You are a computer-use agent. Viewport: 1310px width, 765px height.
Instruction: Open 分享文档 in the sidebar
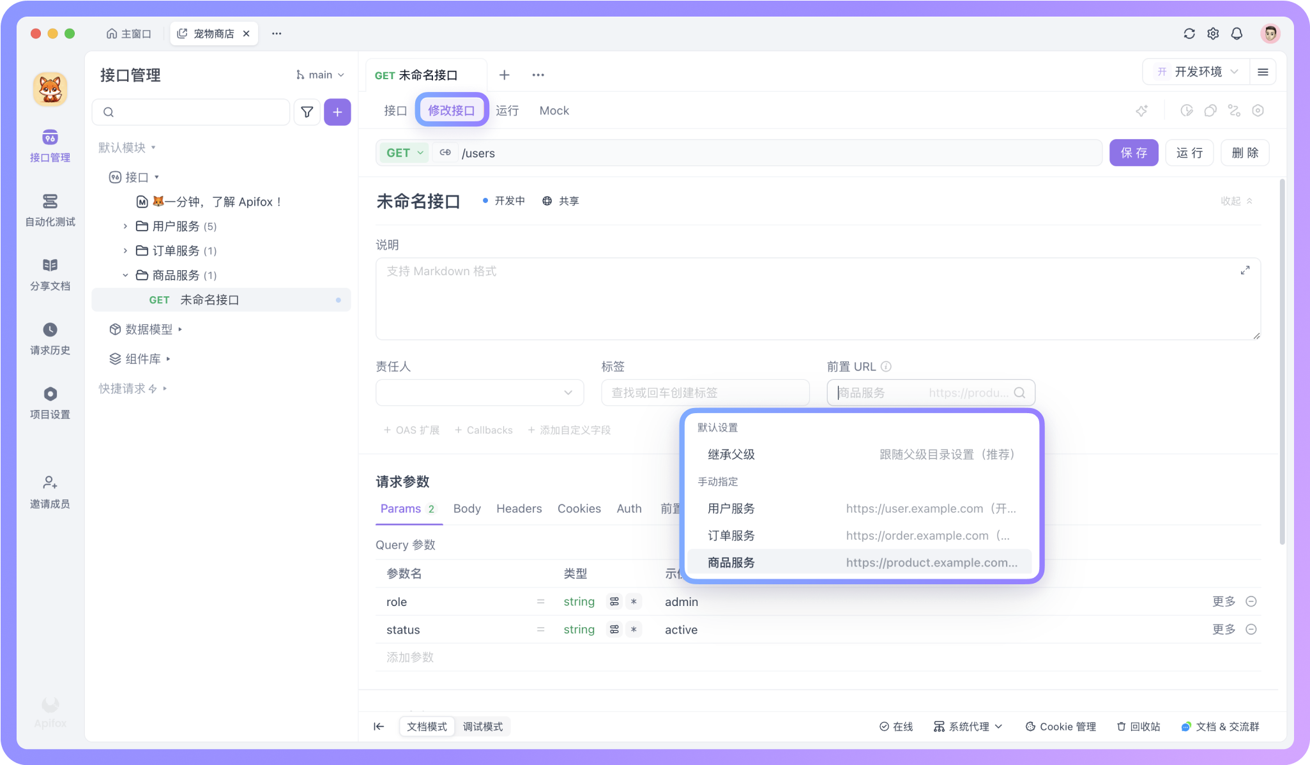(50, 275)
